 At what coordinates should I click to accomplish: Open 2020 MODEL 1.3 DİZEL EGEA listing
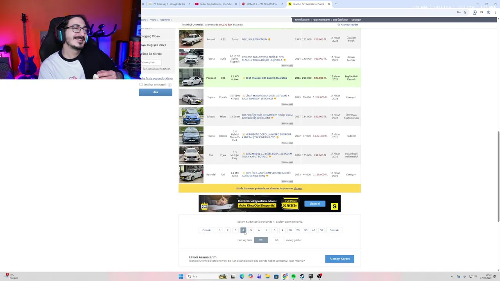click(267, 155)
